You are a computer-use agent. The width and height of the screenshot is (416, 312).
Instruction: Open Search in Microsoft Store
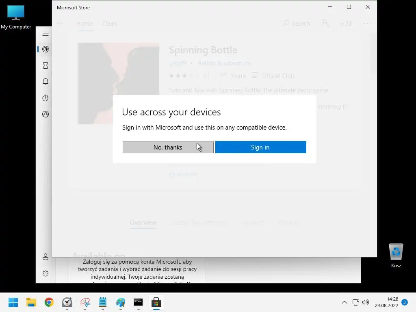coord(297,23)
